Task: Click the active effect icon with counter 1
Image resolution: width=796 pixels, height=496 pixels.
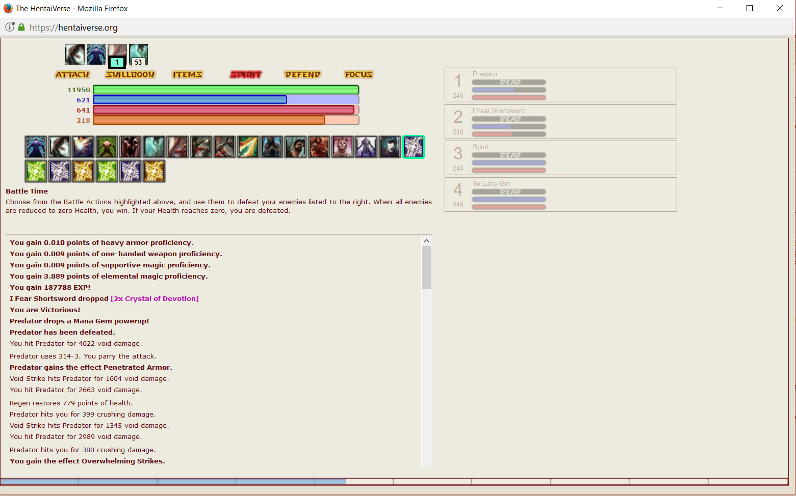Action: (x=117, y=56)
